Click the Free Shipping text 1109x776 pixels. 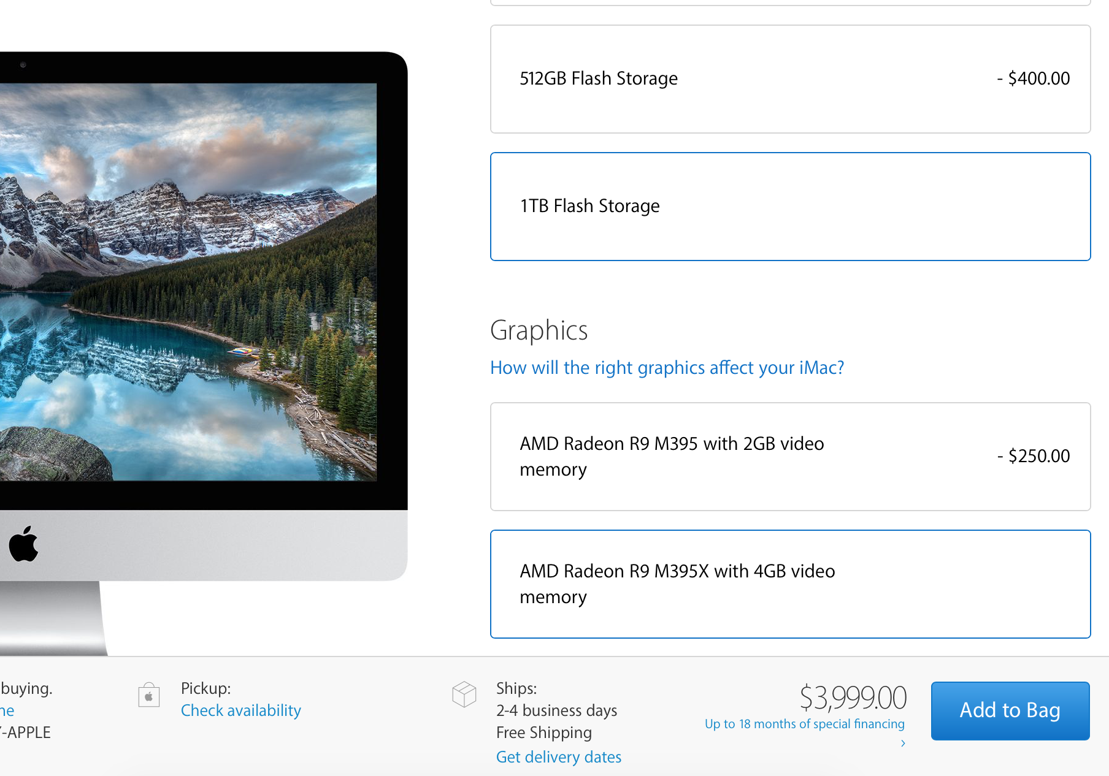point(543,732)
